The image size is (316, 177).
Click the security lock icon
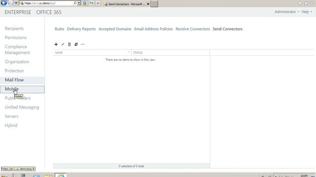(x=84, y=3)
